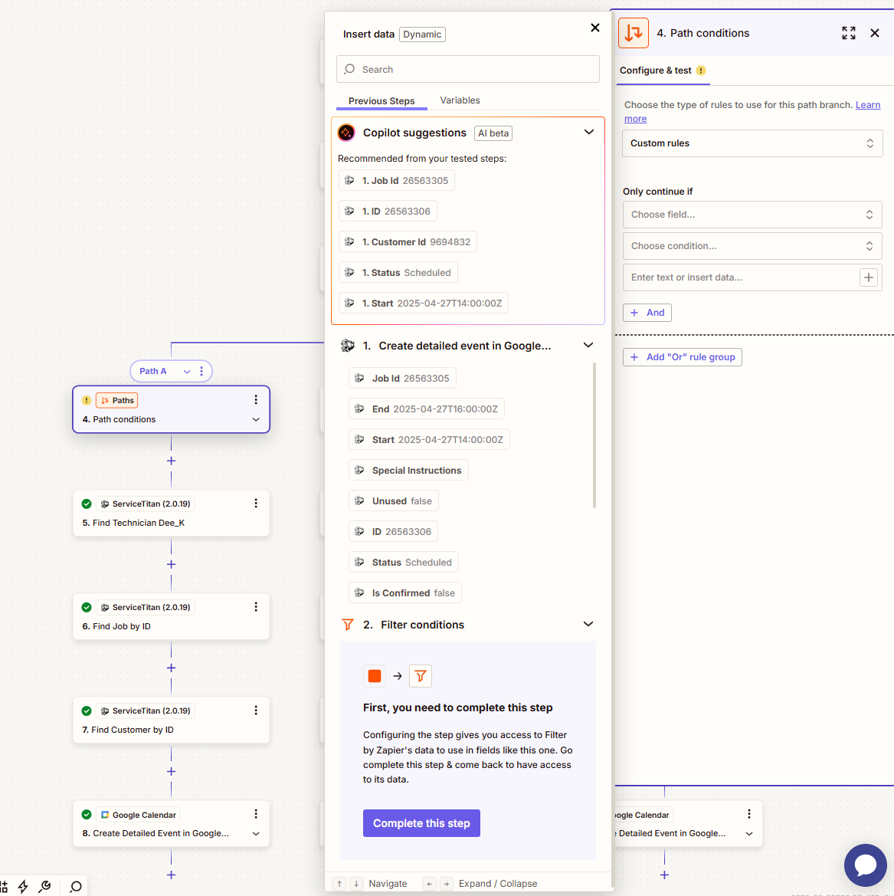
Task: Pick the 'Unused false' data pill
Action: tap(394, 501)
